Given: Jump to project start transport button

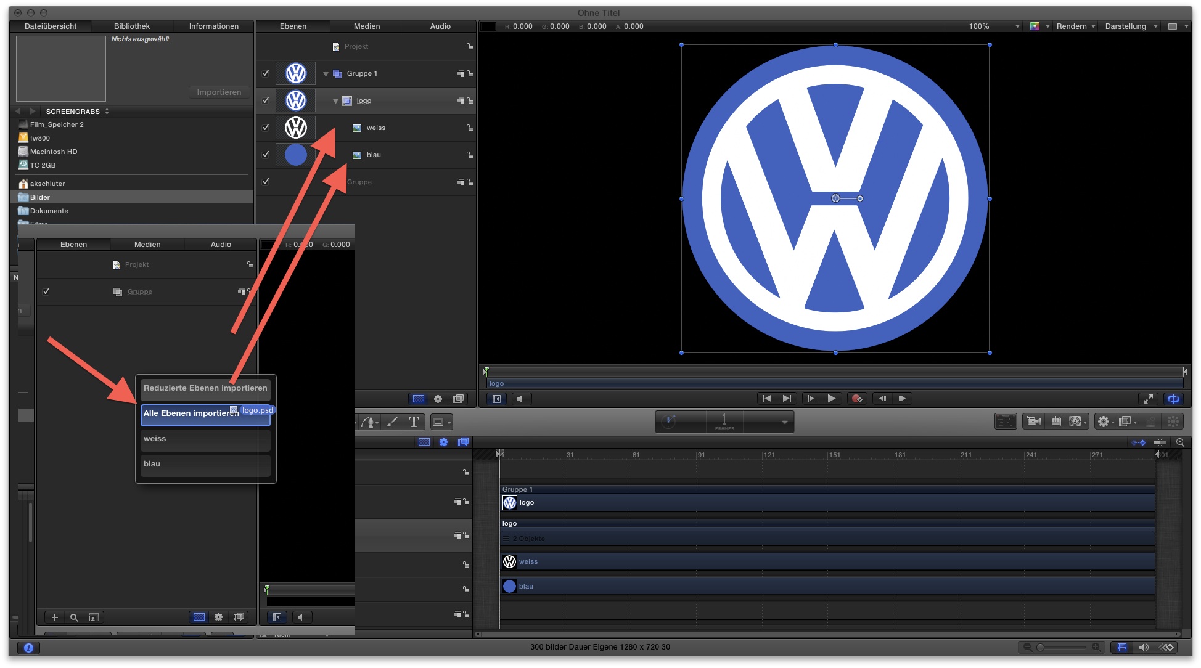Looking at the screenshot, I should (767, 399).
